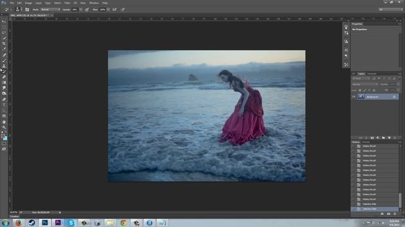Open the collapsed Tool Presets panel icon

click(346, 64)
